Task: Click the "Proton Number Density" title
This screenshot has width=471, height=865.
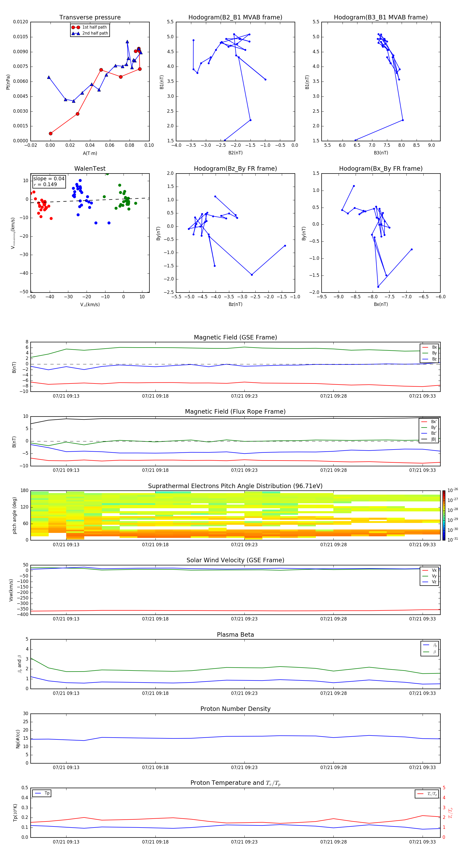Action: 235,709
